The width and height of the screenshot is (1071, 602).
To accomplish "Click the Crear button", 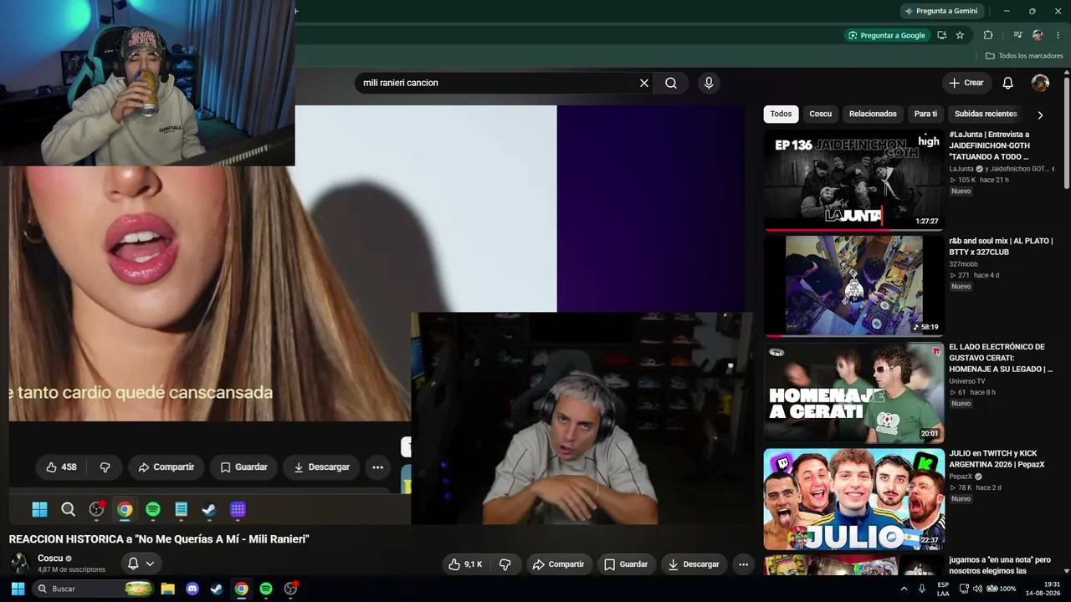I will coord(966,83).
